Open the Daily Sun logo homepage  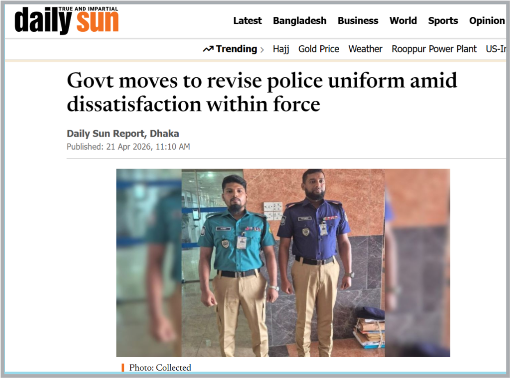[67, 20]
